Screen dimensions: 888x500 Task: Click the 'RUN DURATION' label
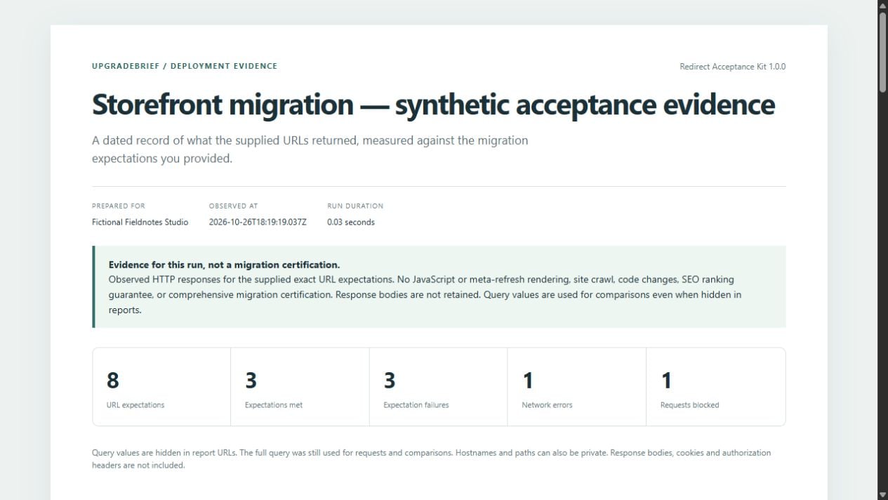[355, 206]
